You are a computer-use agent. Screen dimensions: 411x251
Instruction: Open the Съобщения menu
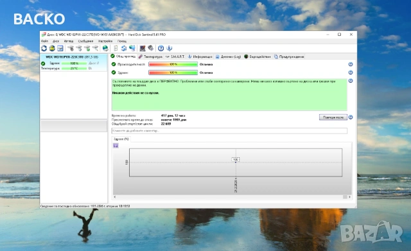click(85, 41)
